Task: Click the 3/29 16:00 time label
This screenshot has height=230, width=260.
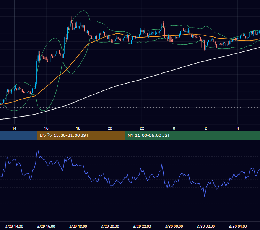Action: [46, 226]
